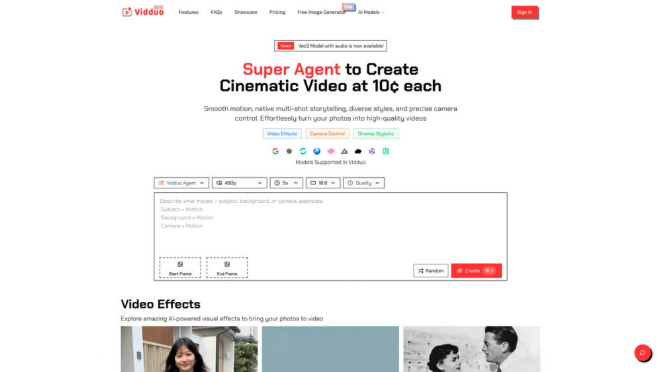
Task: Click the pink waveform model icon
Action: tap(330, 151)
